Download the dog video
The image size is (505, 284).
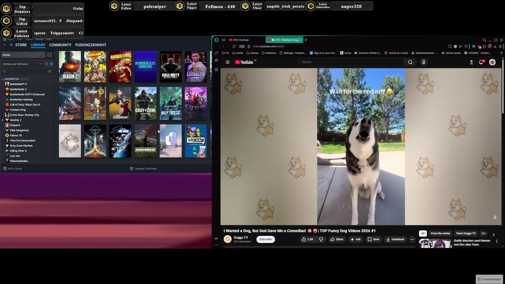(x=395, y=239)
